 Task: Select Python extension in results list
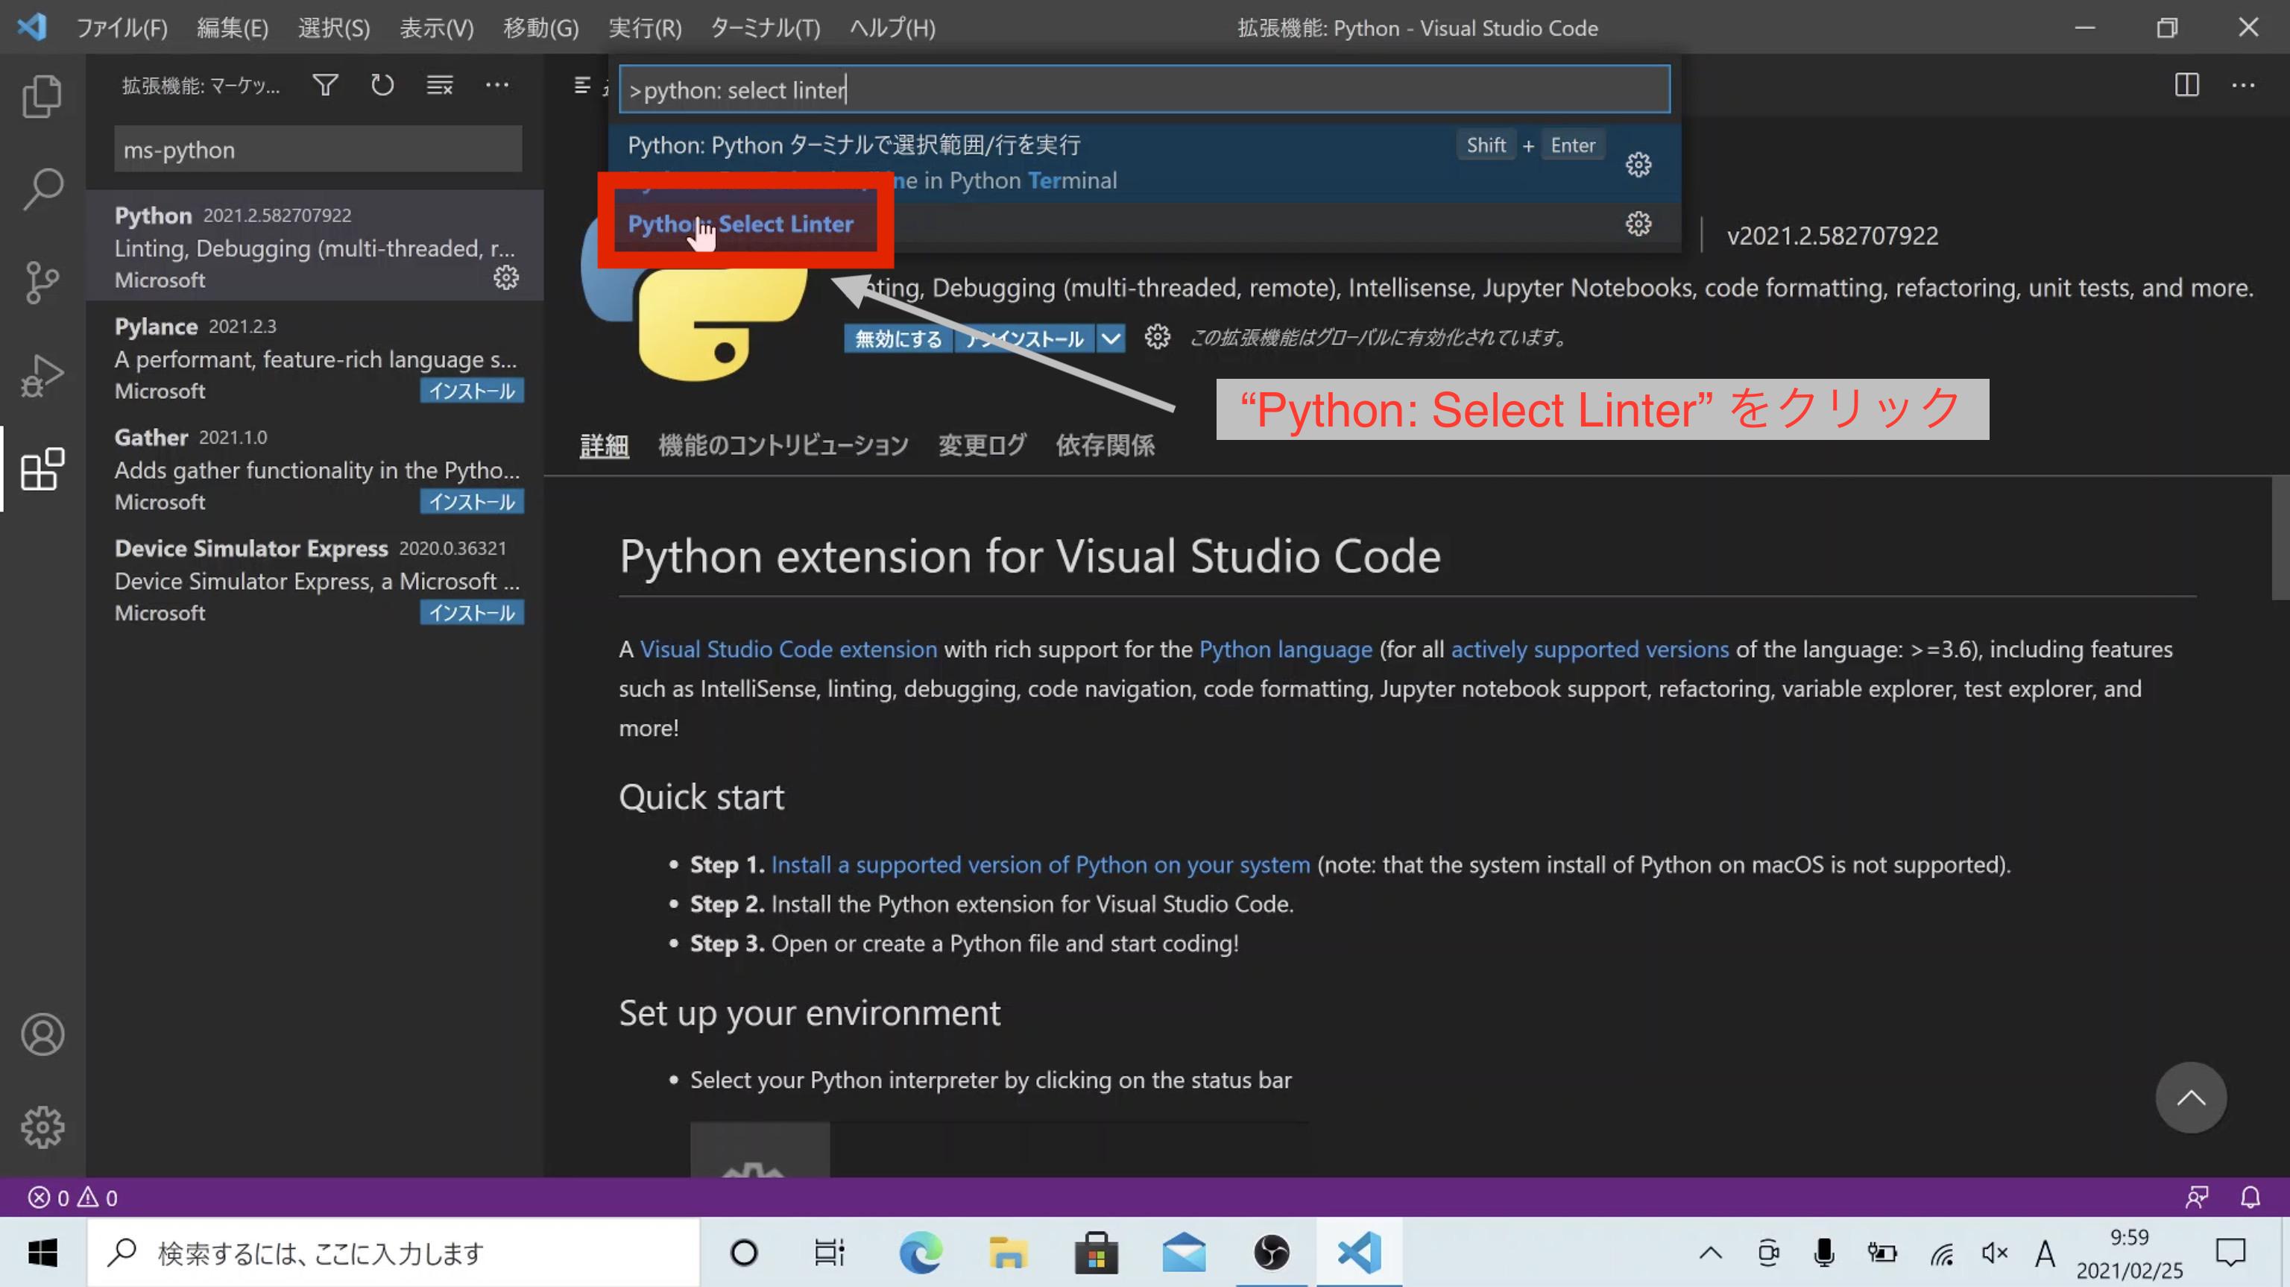tap(315, 245)
